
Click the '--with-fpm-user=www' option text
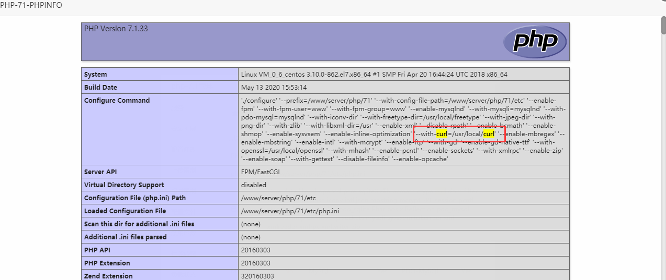pos(291,109)
